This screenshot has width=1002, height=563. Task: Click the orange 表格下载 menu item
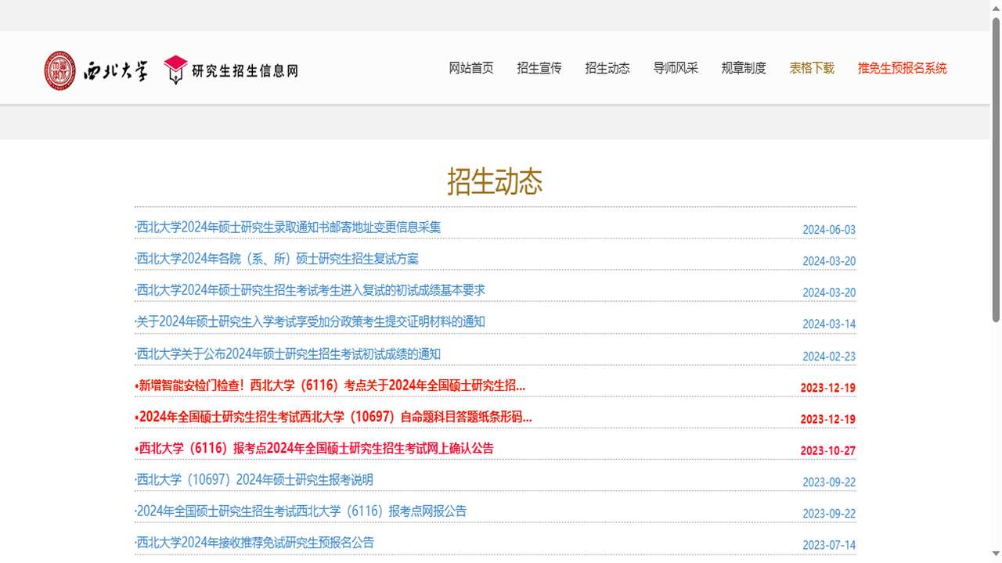[811, 68]
